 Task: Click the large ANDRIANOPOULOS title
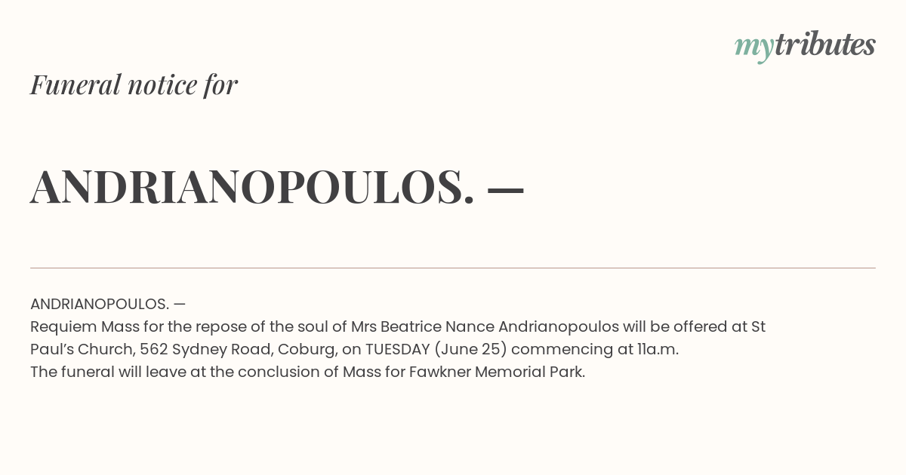pos(253,186)
